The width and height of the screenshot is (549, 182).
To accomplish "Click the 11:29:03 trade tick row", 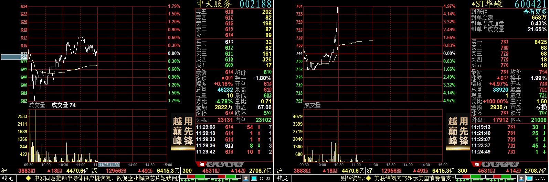I will coord(234,127).
